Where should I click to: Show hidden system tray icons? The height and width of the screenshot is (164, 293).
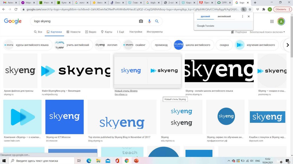point(229,161)
